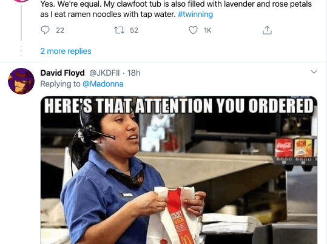The image size is (327, 244).
Task: Click the David Floyd display name
Action: click(62, 73)
